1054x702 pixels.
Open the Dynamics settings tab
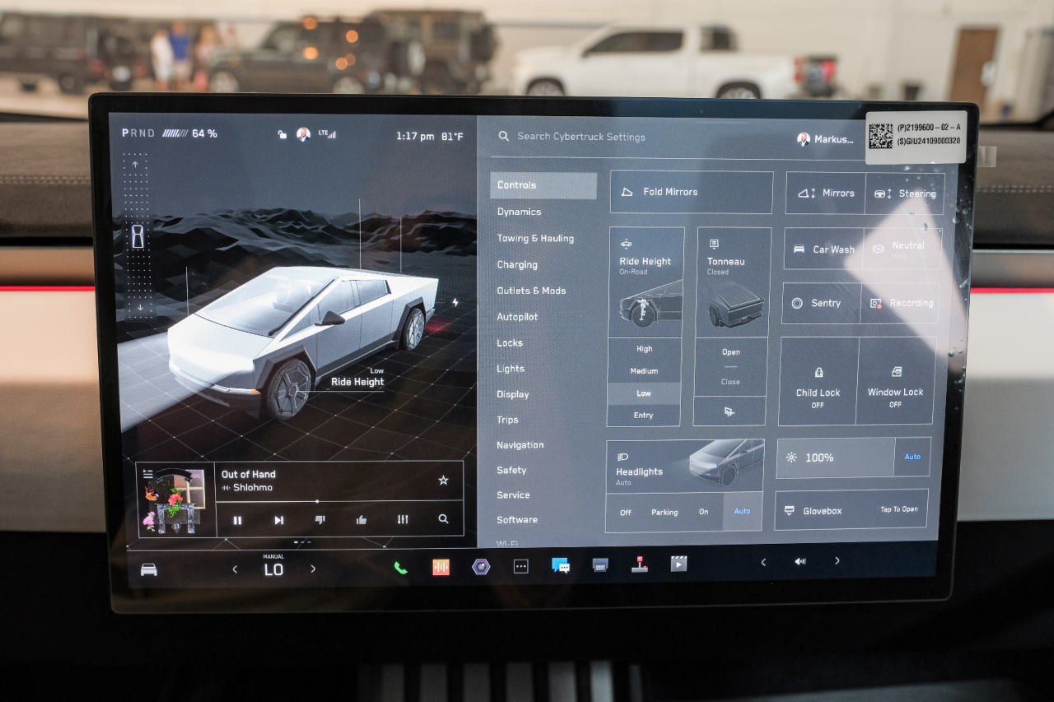(519, 212)
